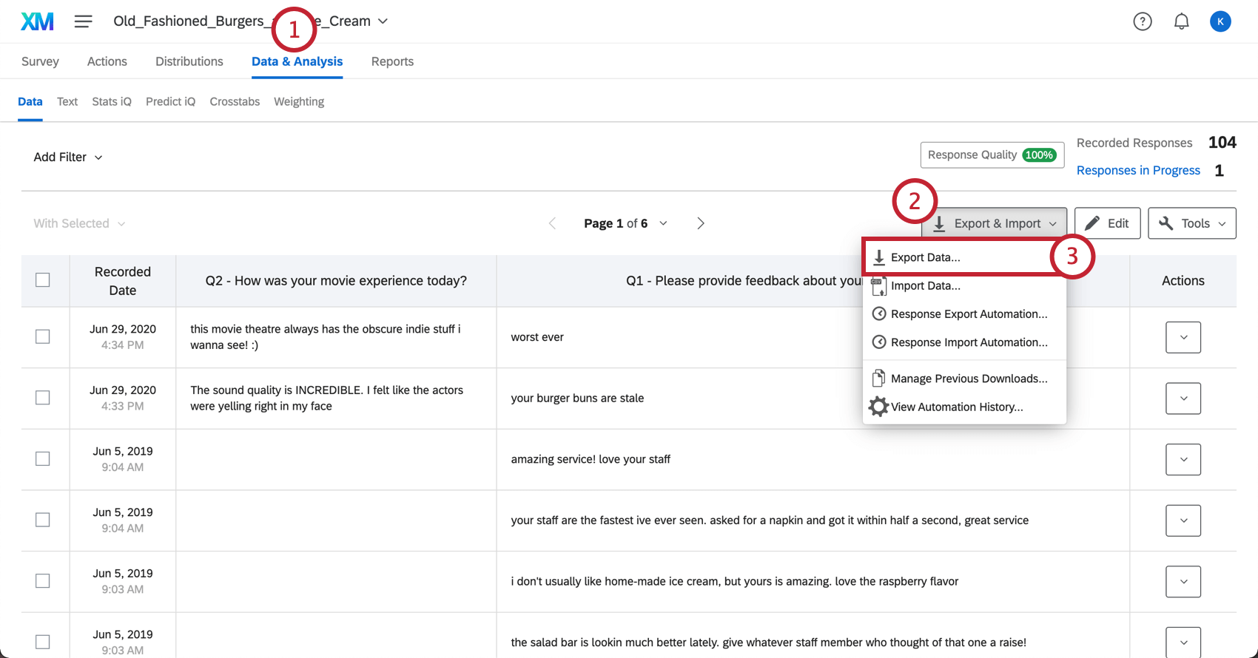Open Responses in Progress link
The width and height of the screenshot is (1258, 658).
pos(1138,170)
